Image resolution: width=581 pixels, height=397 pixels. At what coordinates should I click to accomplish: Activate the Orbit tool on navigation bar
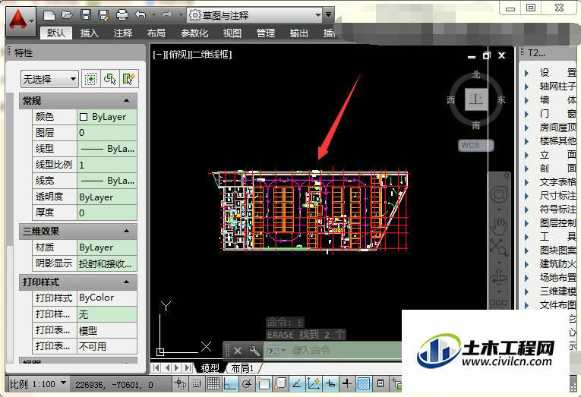pyautogui.click(x=498, y=277)
